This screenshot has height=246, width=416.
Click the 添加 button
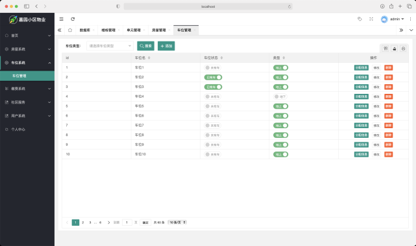pos(166,46)
